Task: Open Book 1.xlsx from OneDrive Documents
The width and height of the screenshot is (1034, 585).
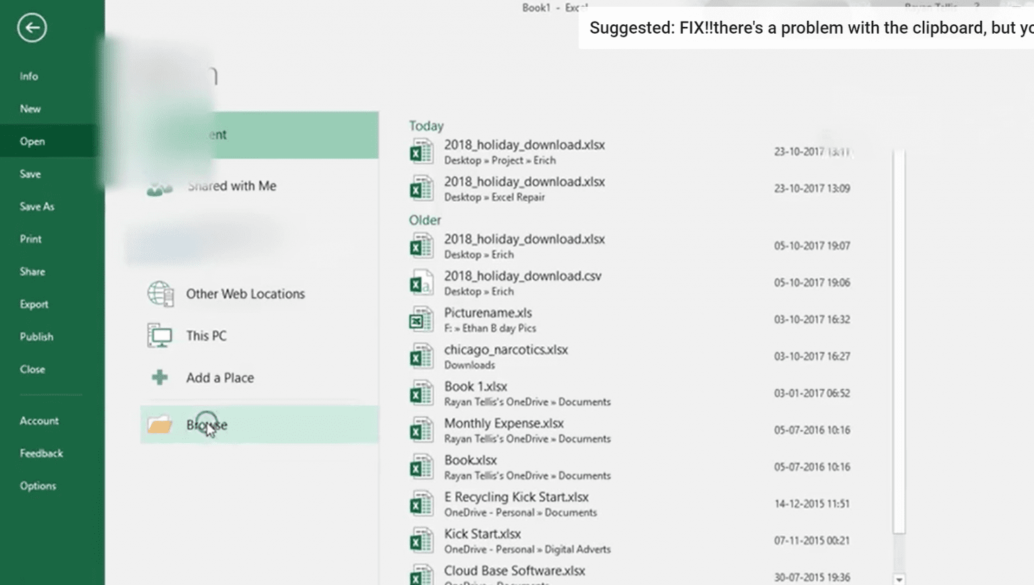Action: (x=475, y=387)
